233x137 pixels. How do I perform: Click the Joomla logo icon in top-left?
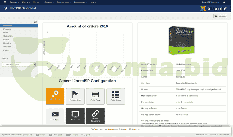pyautogui.click(x=4, y=2)
